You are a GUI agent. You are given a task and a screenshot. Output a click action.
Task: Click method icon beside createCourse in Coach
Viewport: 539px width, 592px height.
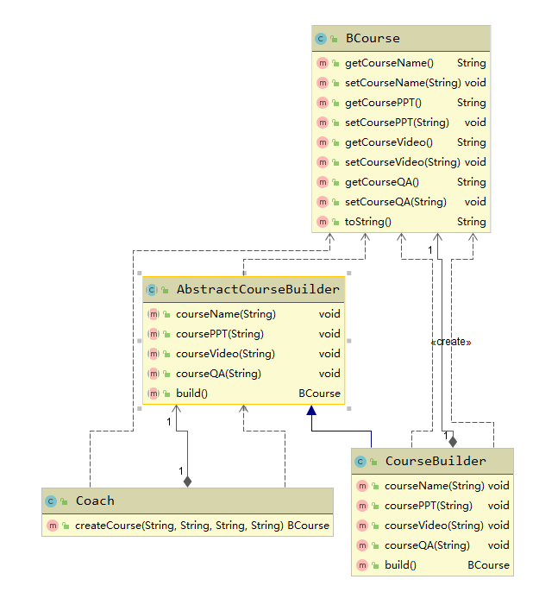click(53, 526)
